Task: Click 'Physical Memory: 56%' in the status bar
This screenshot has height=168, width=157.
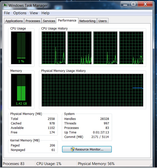Action: pos(96,163)
